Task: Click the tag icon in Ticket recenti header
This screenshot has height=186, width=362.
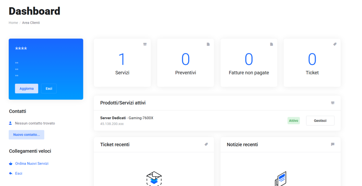Action: tap(206, 144)
